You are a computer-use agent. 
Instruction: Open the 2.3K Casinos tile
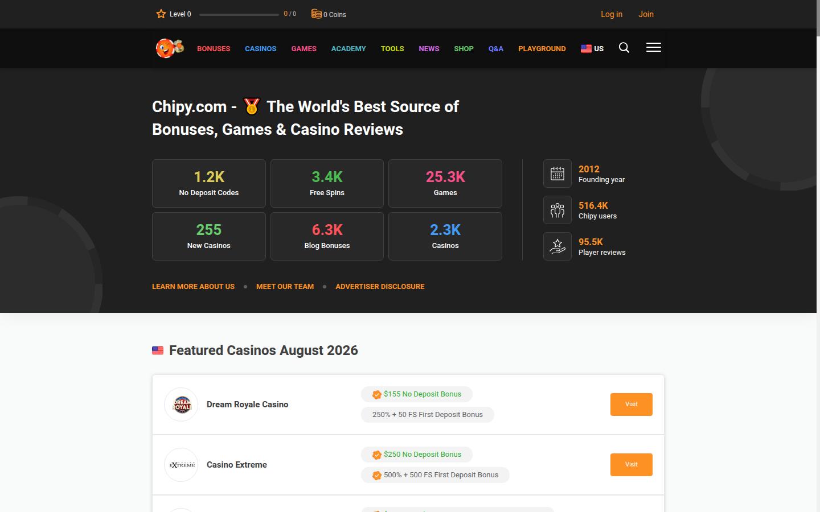point(445,236)
